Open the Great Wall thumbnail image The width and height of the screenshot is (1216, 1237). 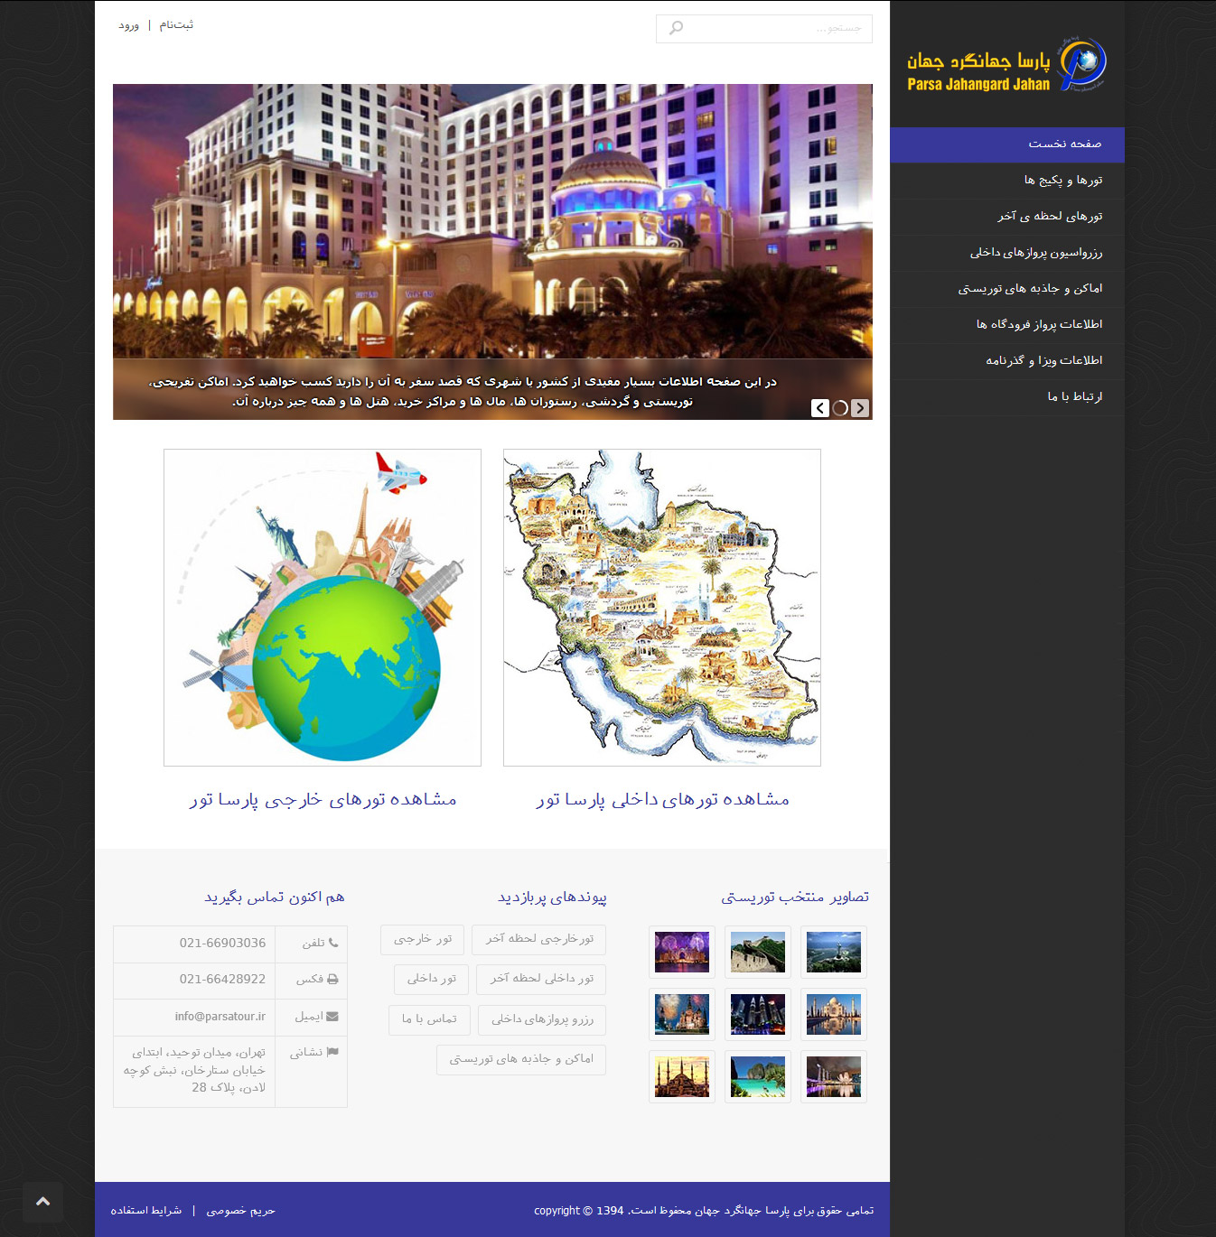[758, 952]
